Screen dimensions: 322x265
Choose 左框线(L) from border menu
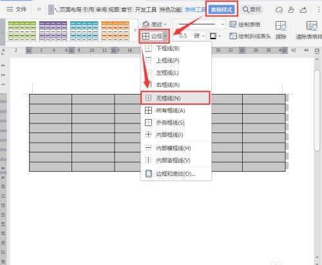click(x=176, y=73)
